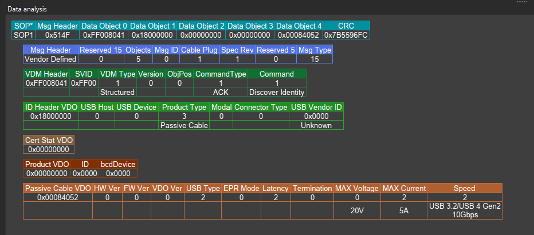This screenshot has width=534, height=235.
Task: Click the panel grip dots at top right
Action: (x=521, y=2)
